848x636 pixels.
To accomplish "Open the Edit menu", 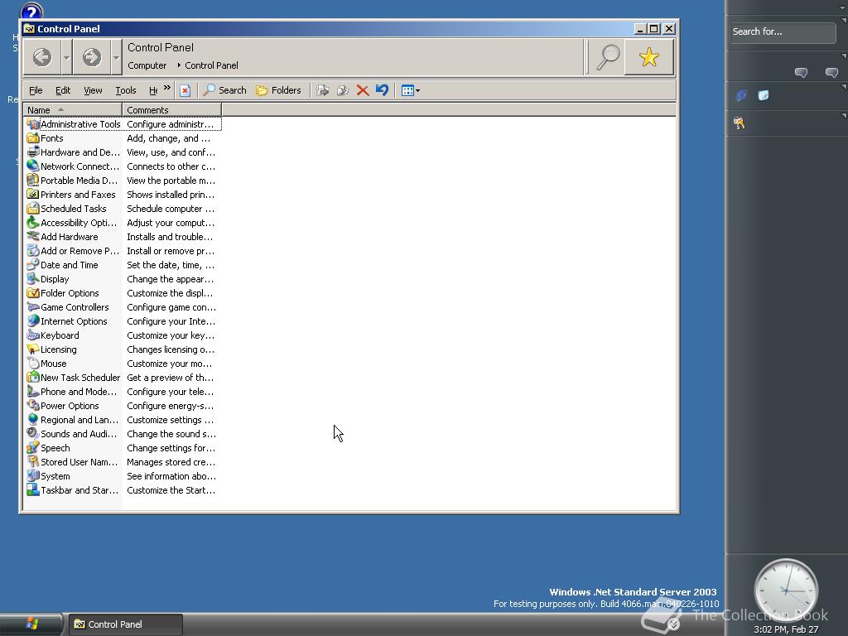I will (63, 90).
